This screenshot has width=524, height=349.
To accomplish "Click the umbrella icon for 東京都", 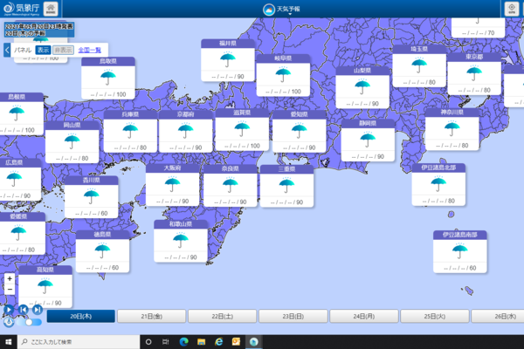I will tap(474, 73).
